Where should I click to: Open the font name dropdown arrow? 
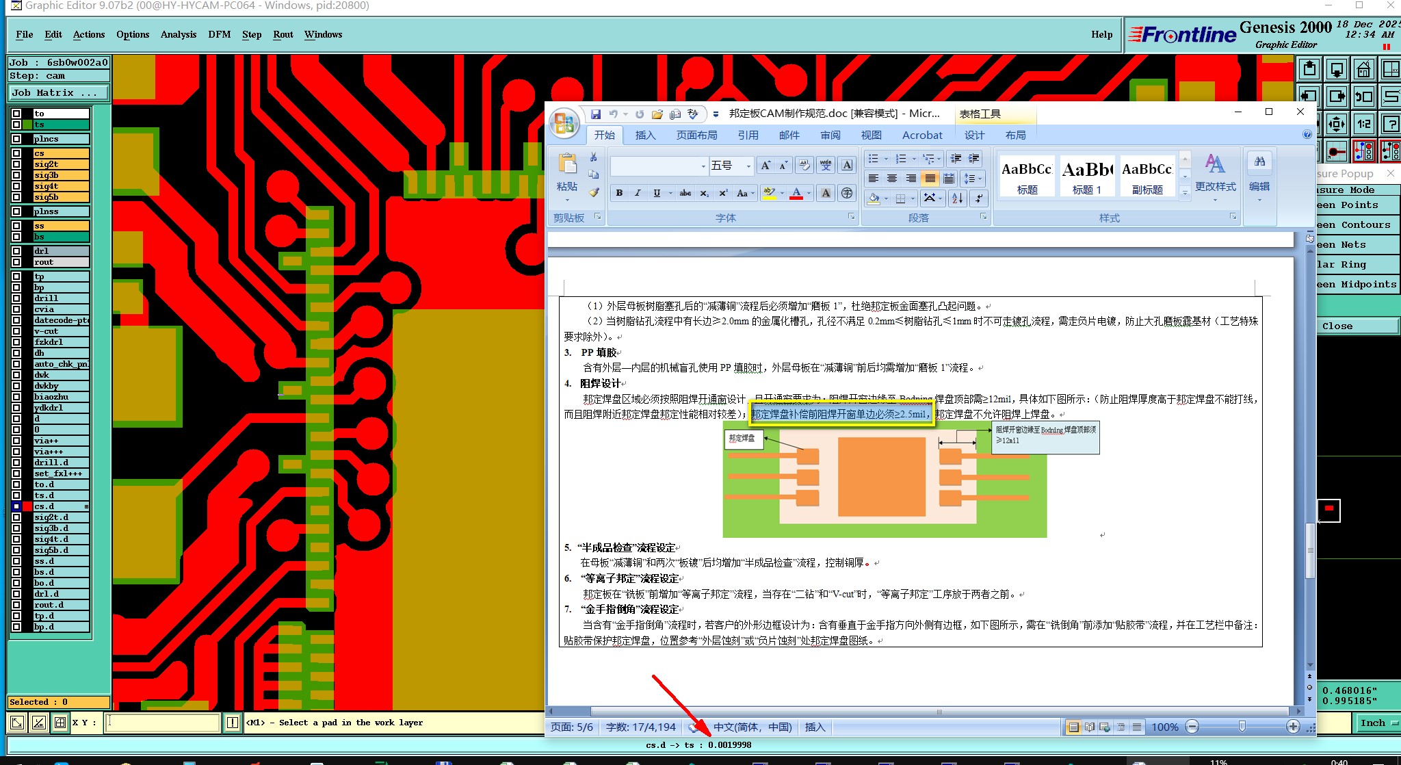[703, 166]
